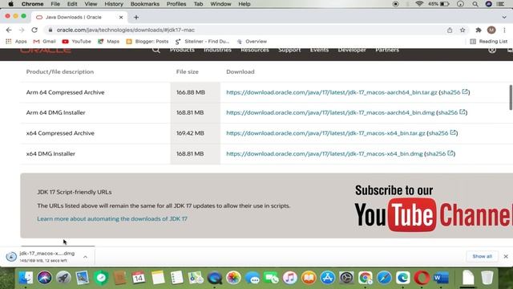Open Oracle Products navigation menu
This screenshot has width=513, height=289.
pyautogui.click(x=182, y=50)
